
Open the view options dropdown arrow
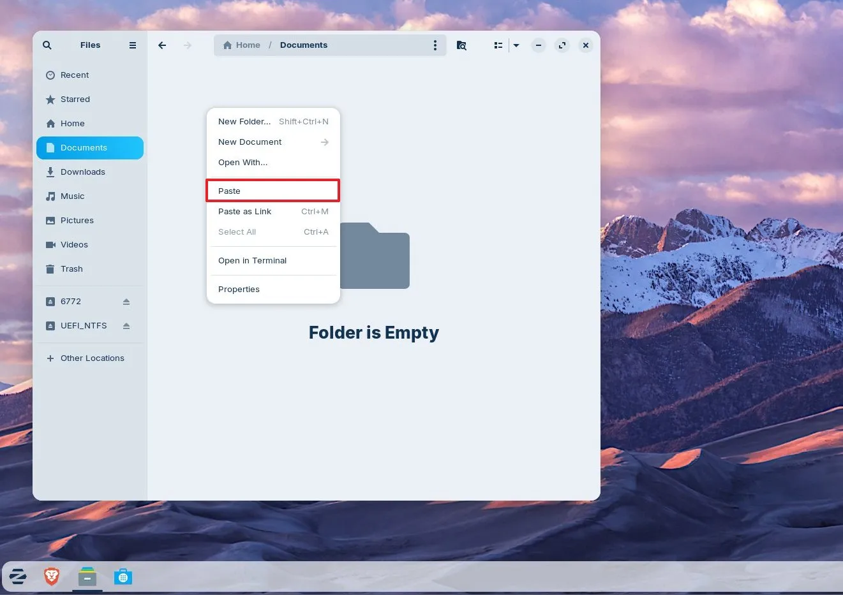516,45
